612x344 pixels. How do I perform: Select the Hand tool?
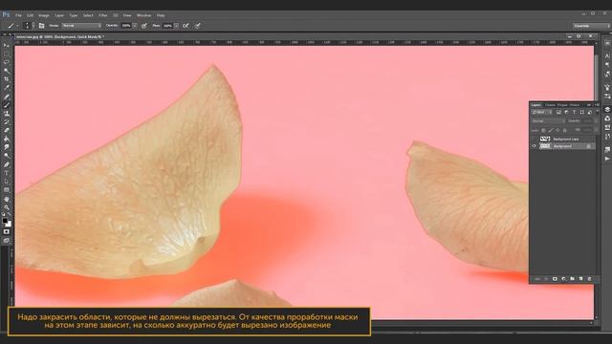(x=7, y=199)
